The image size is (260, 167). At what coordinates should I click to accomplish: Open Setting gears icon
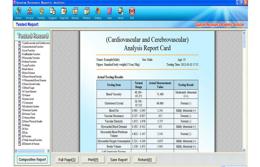point(98,13)
